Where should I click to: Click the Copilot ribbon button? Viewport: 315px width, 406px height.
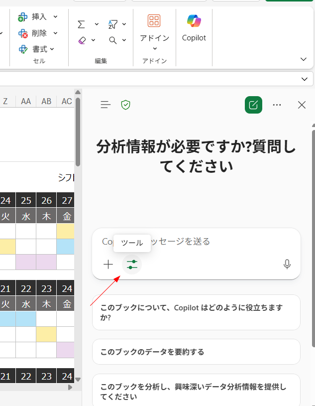coord(194,28)
